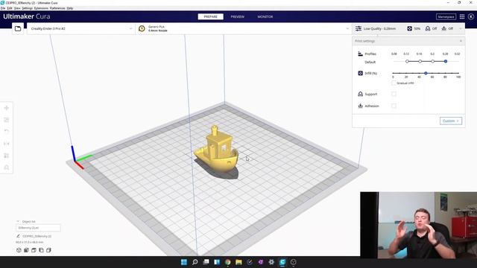Switch to front view icon
Image resolution: width=477 pixels, height=268 pixels.
26,250
